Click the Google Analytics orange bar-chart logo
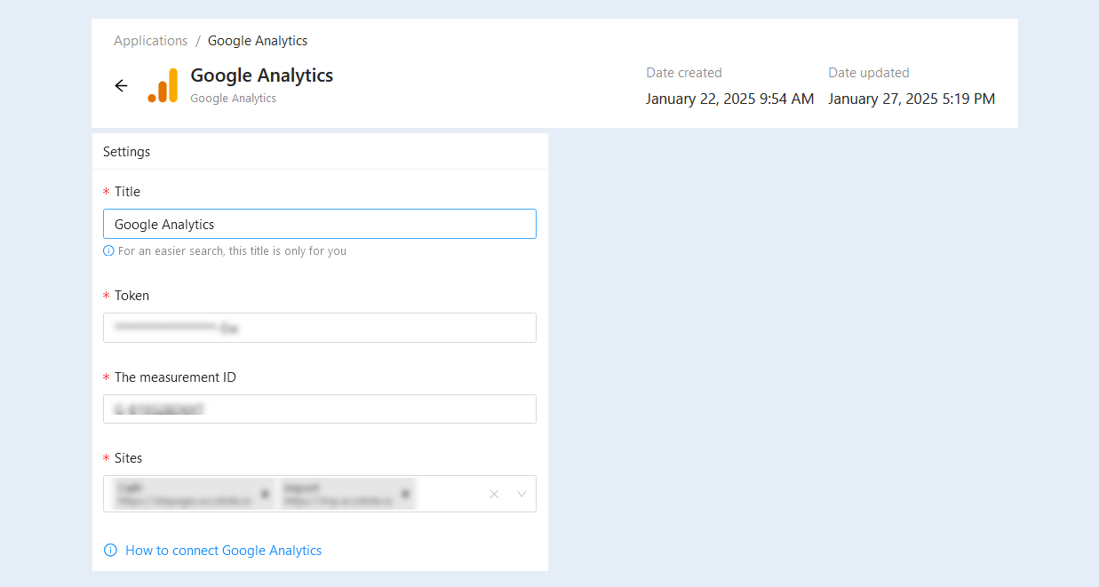 tap(163, 85)
